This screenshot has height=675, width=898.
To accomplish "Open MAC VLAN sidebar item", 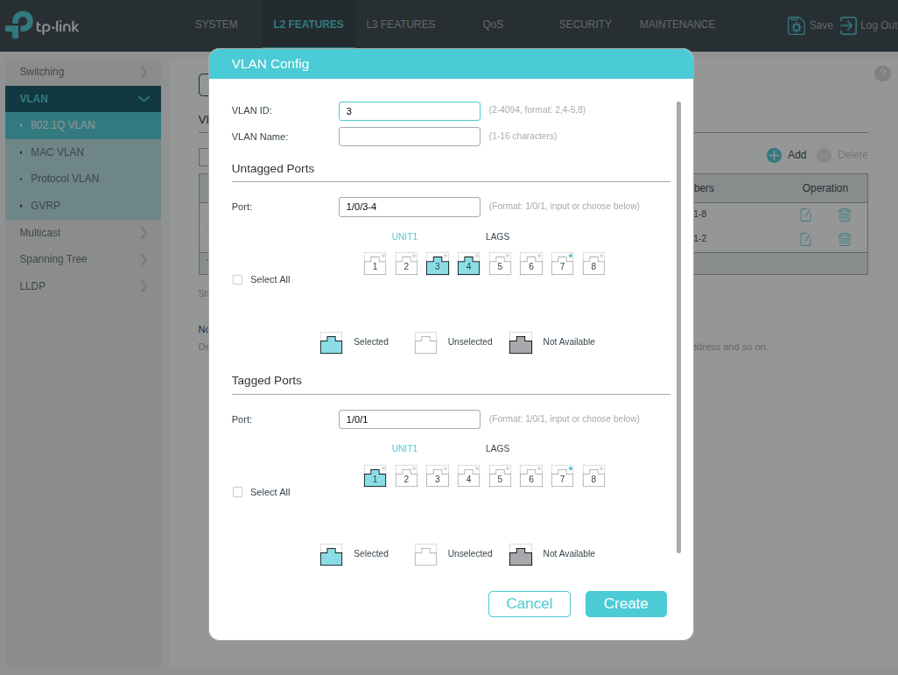I will (x=83, y=151).
